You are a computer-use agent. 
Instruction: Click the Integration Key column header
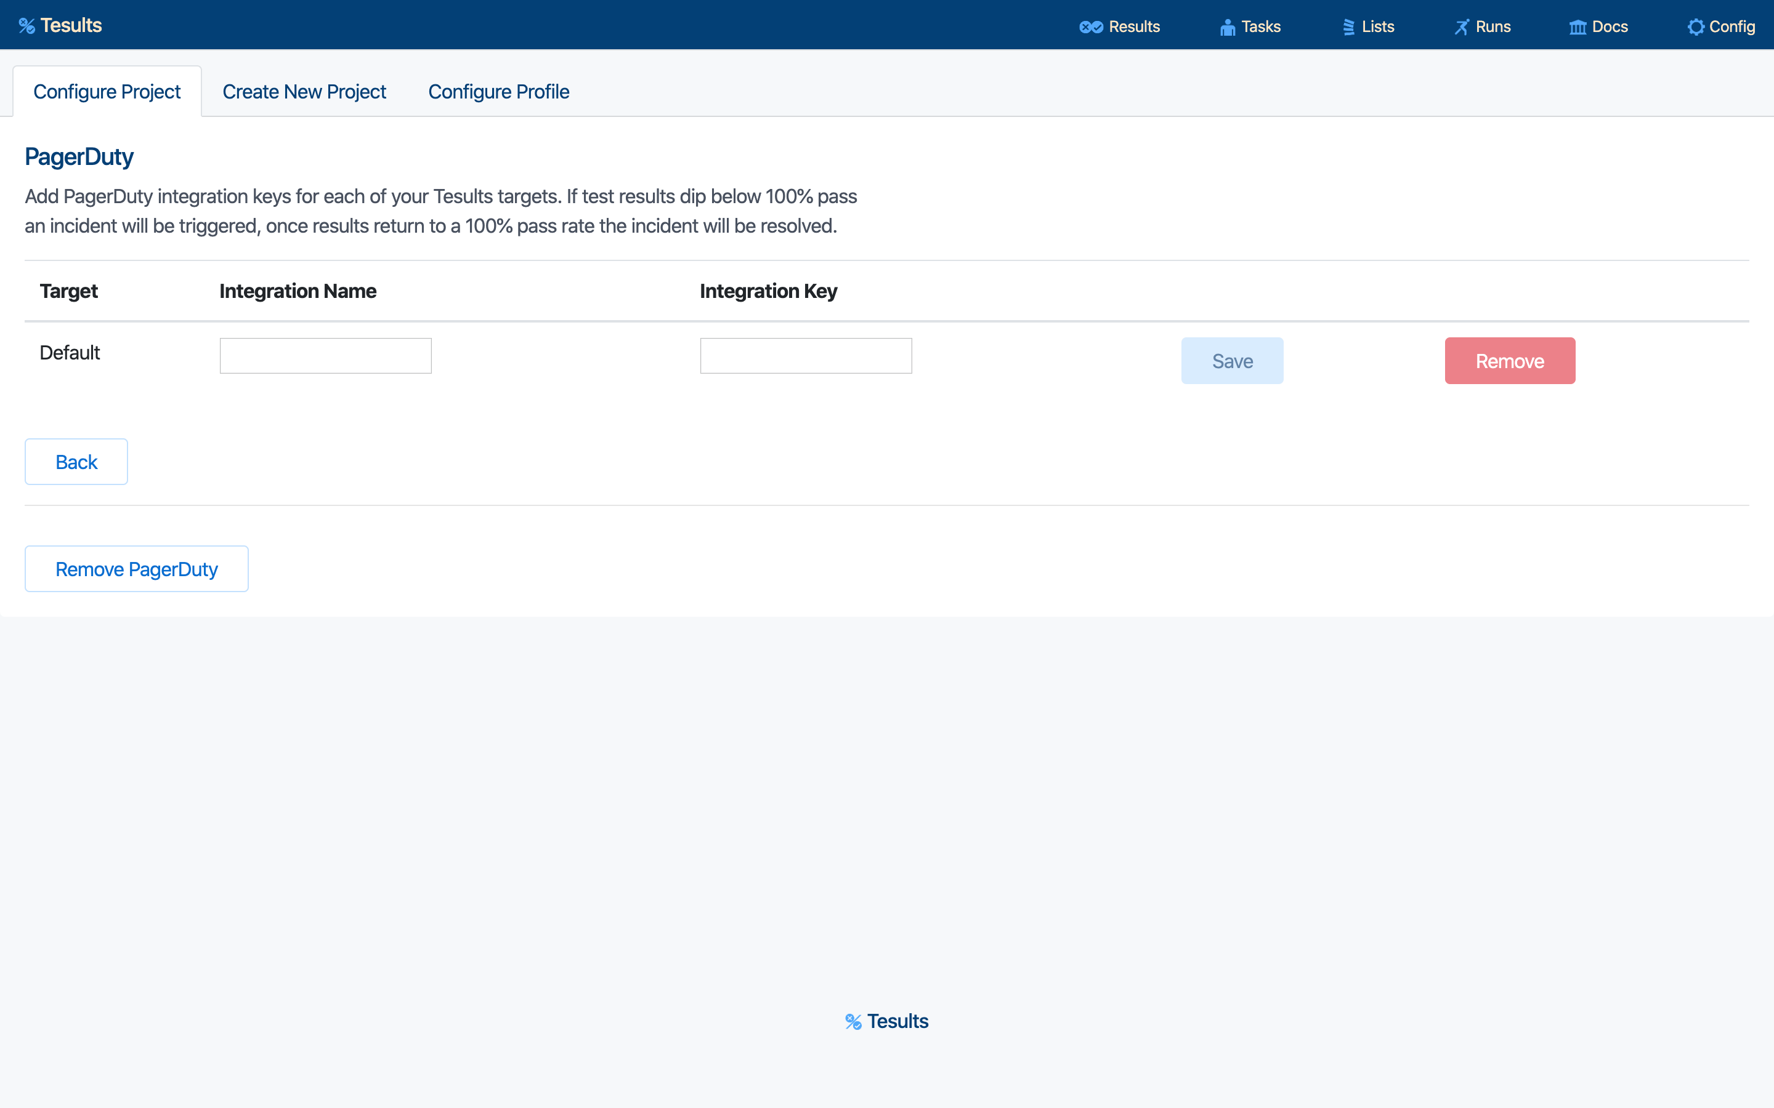tap(768, 292)
